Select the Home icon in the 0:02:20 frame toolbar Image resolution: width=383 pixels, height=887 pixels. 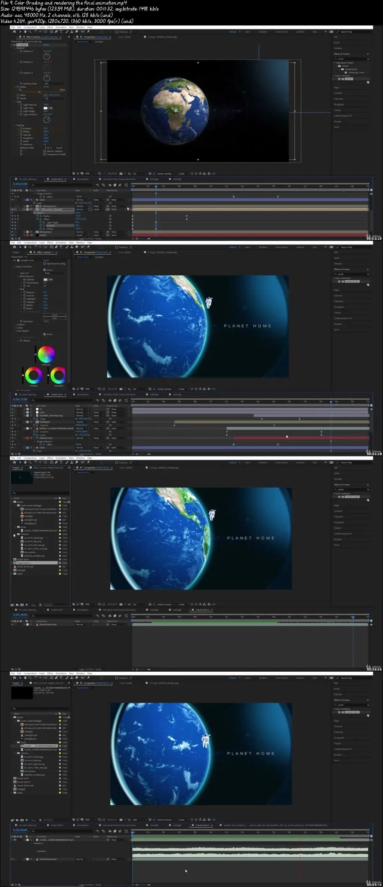(14, 32)
